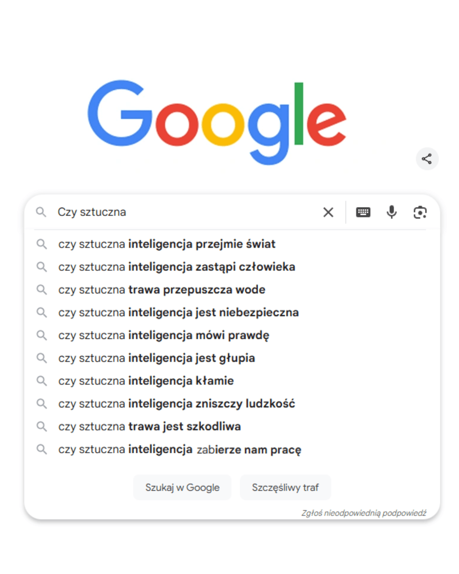Viewport: 459px width, 574px height.
Task: Open Google Lens image search icon
Action: (420, 212)
